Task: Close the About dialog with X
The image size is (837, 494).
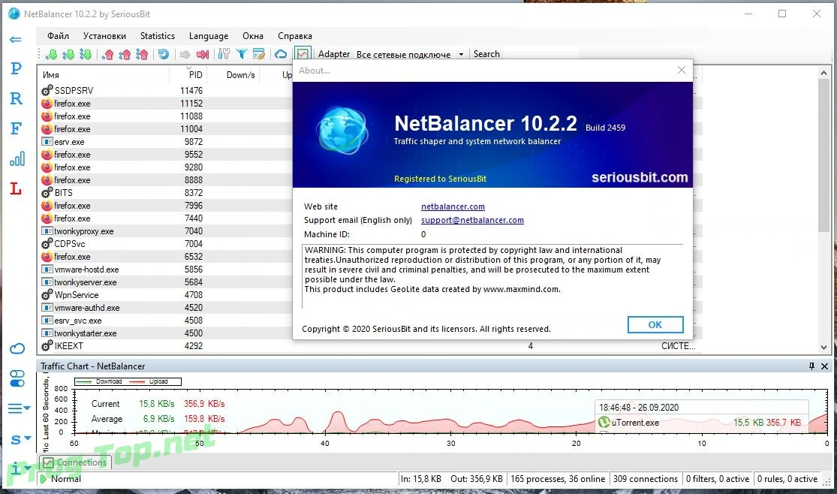Action: pos(682,70)
